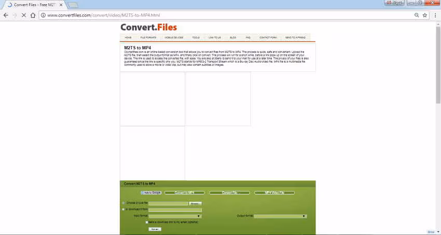Open the CONTACT FORM navigation item
The image size is (441, 235).
268,37
